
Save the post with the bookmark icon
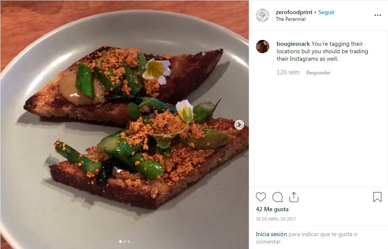pos(377,197)
